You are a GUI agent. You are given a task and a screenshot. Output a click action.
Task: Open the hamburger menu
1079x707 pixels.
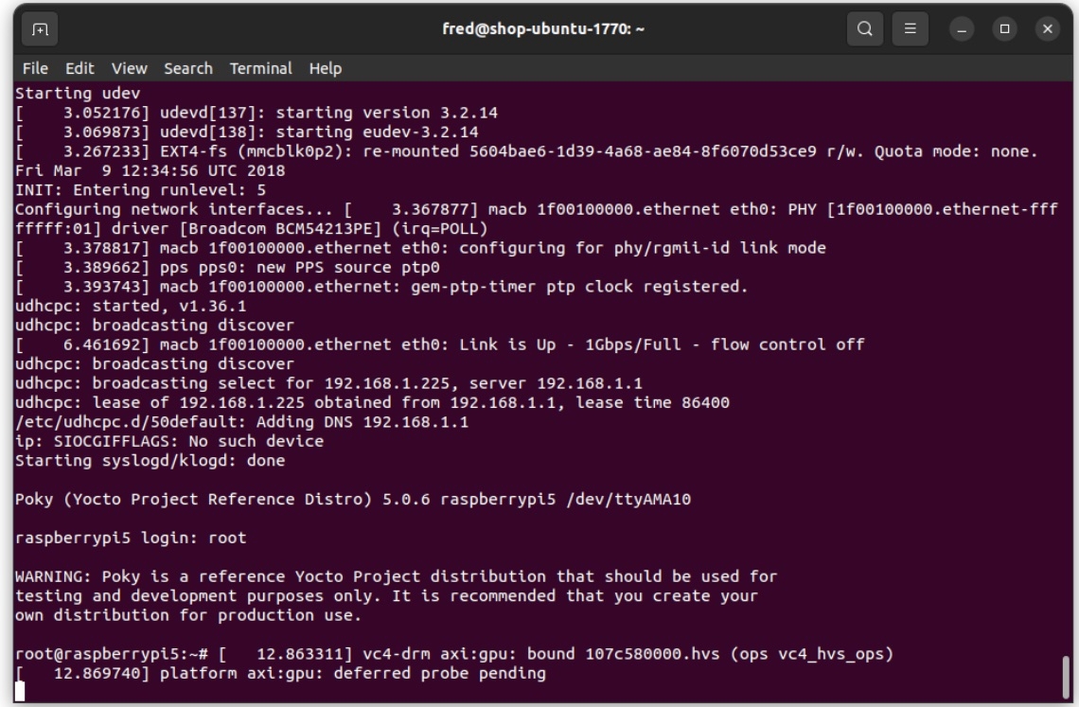click(x=909, y=29)
